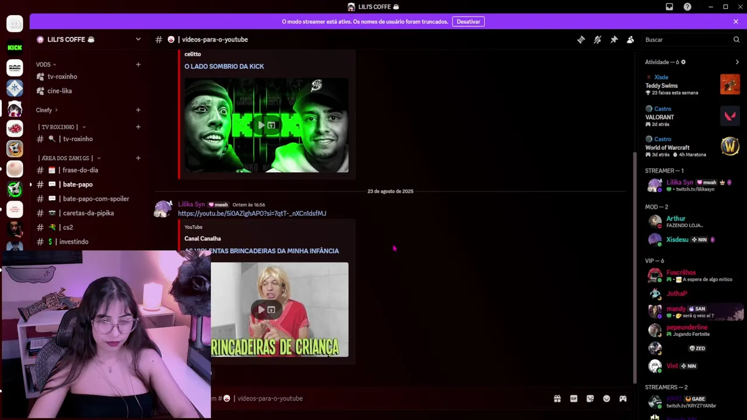Click the Teddy Swims activity album art

pos(730,85)
